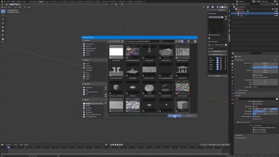This screenshot has height=157, width=279.
Task: Open the World properties tab icon
Action: 232,73
